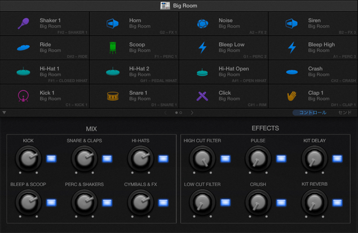Click the Hi-Hat Open pad name text

pos(234,69)
